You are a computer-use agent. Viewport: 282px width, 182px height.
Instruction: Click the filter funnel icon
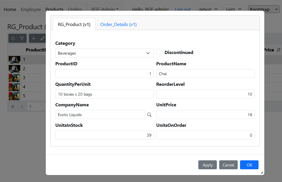tap(22, 38)
